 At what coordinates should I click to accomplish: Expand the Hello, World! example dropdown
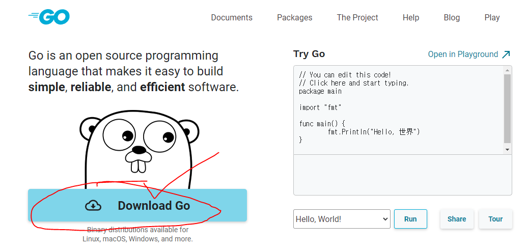click(342, 219)
